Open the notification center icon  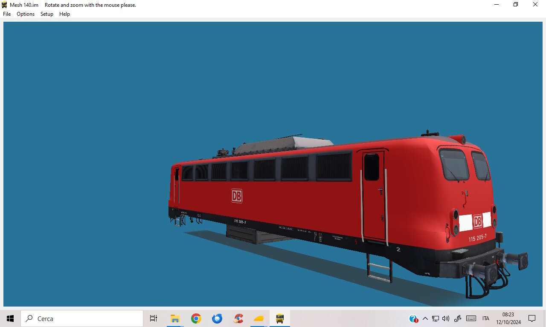(532, 318)
